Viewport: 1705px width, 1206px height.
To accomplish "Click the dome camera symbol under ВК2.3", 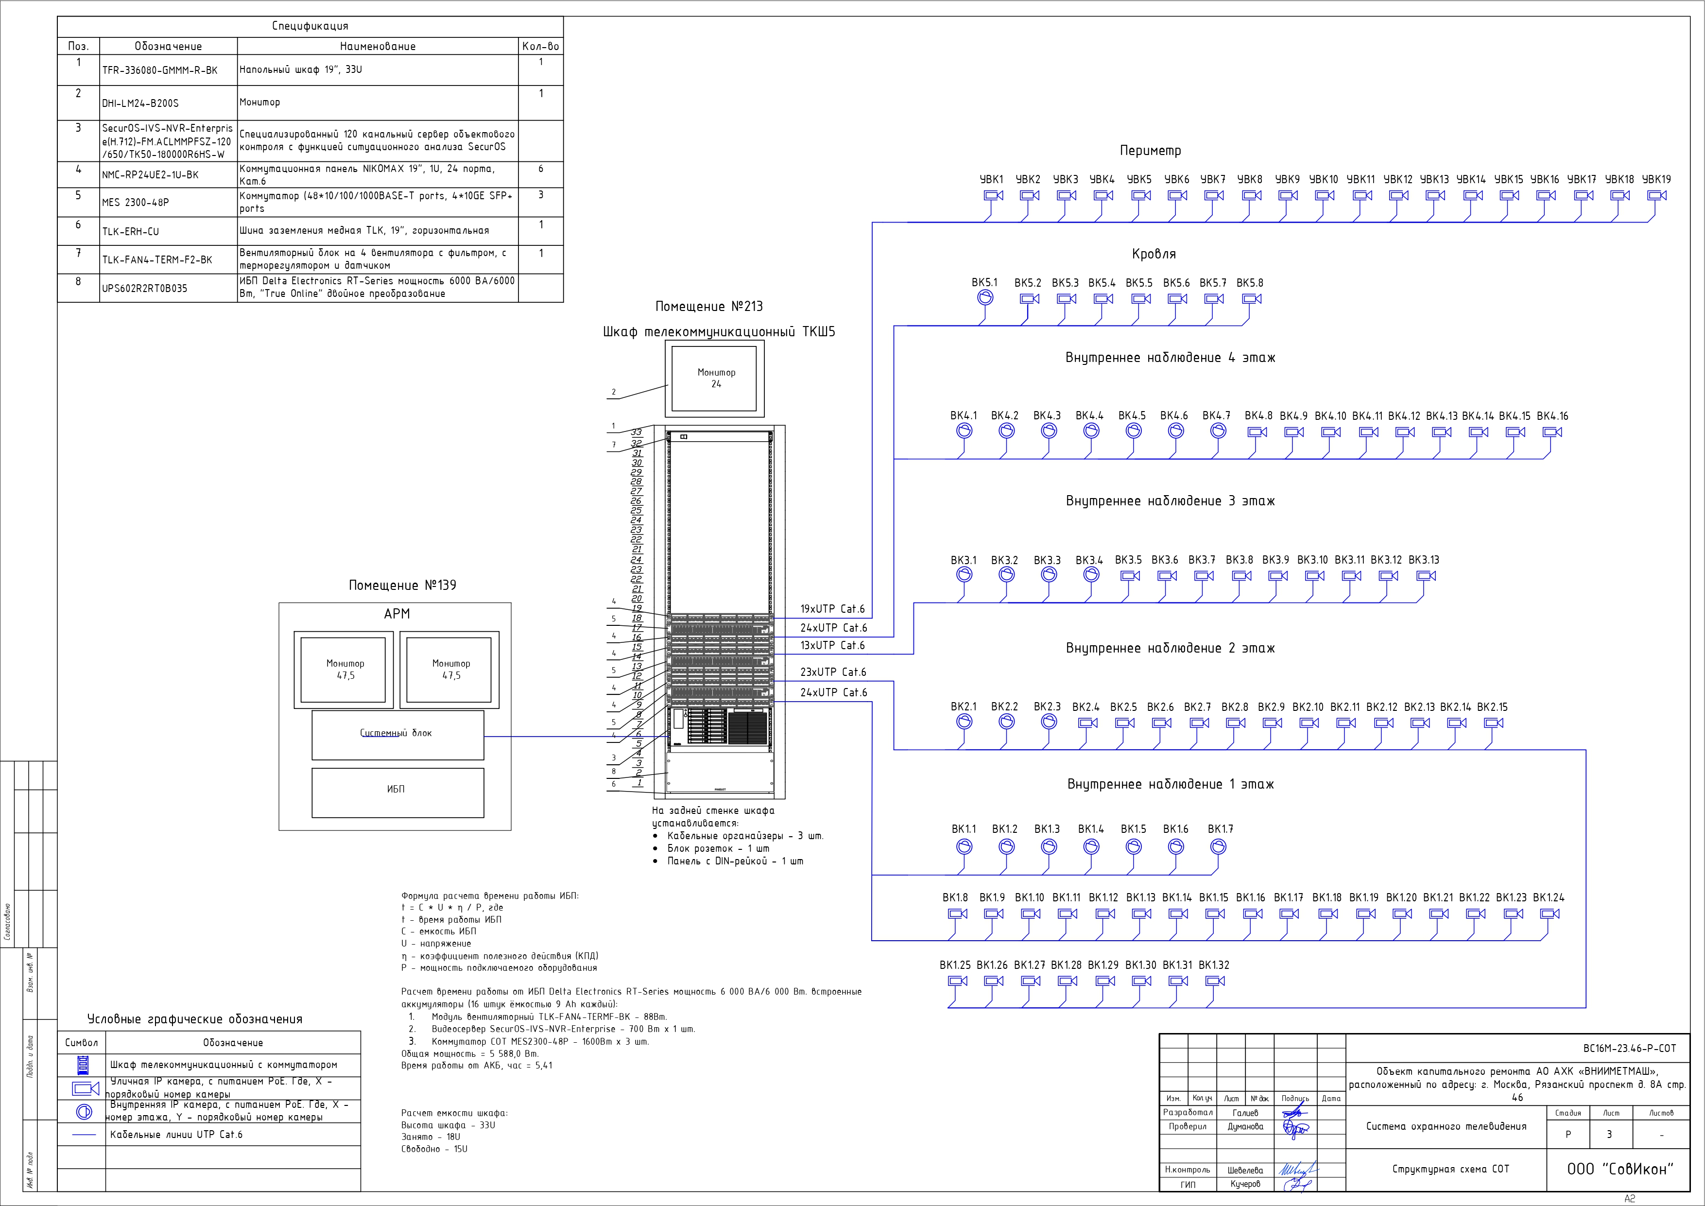I will tap(1049, 721).
